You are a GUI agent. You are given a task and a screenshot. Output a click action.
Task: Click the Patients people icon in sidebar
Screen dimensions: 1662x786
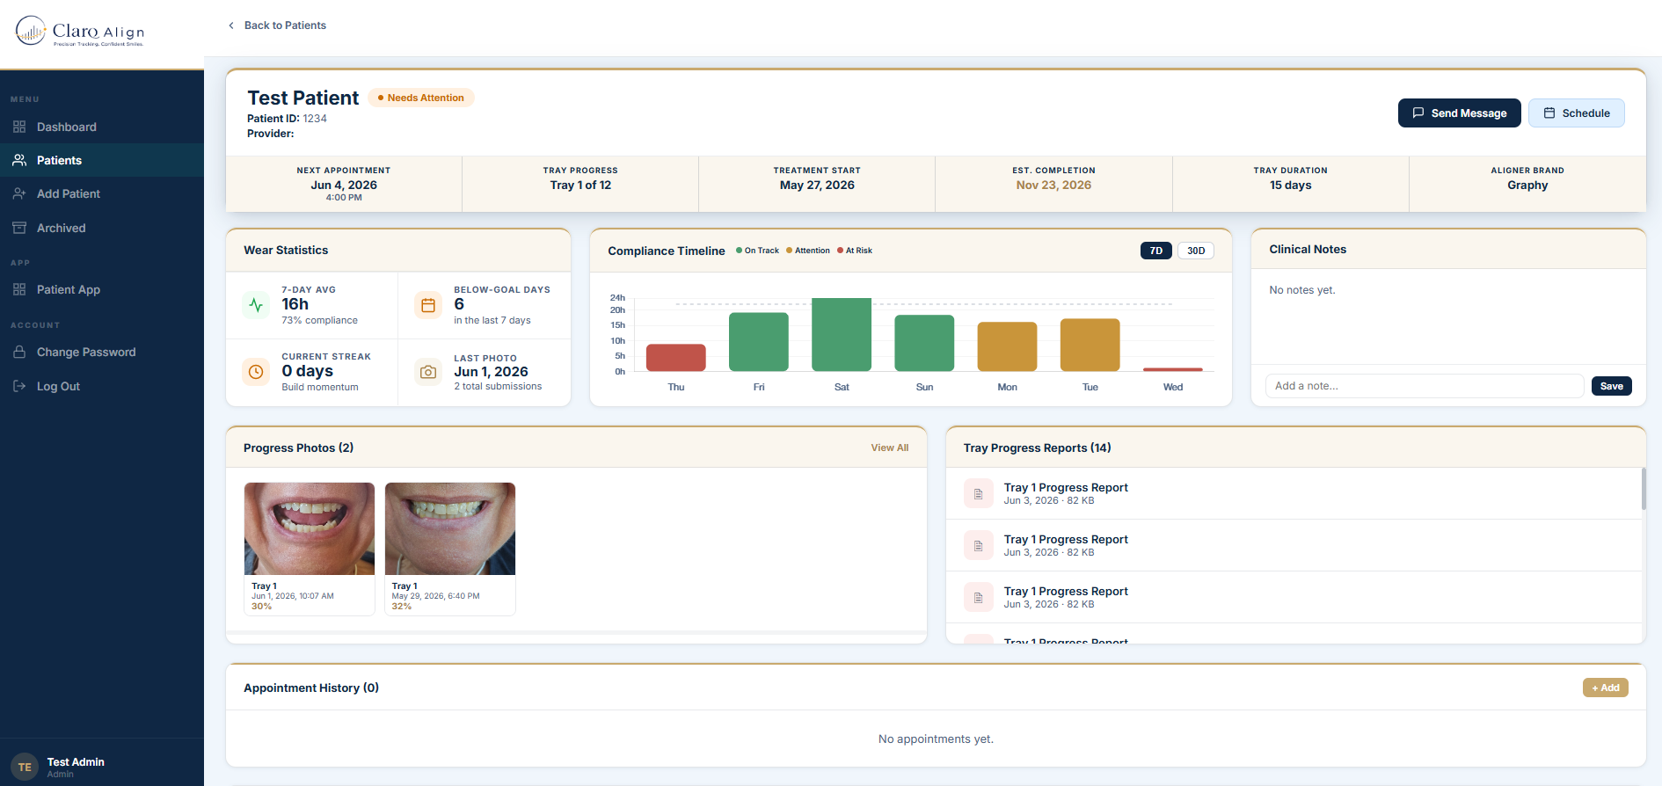click(x=19, y=160)
